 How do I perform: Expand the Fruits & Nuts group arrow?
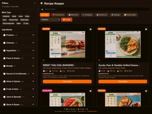(33, 89)
